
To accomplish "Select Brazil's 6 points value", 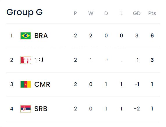I will point(152,36).
